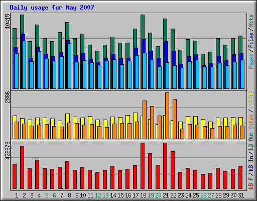Click day 1 label on the x-axis
257x201 pixels.
click(17, 195)
